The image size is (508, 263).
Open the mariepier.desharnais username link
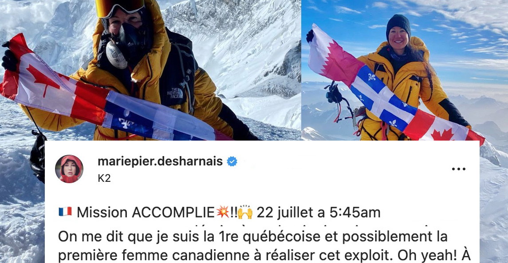160,161
